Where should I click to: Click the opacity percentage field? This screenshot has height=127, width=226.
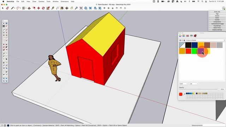click(222, 89)
